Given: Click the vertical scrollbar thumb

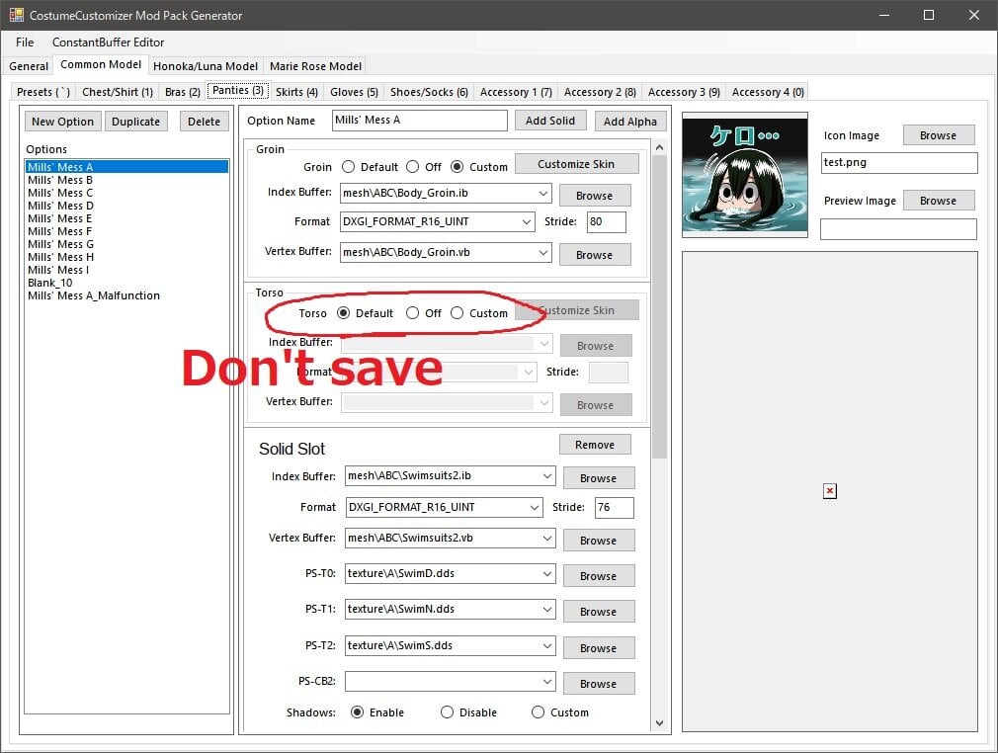Looking at the screenshot, I should 659,306.
